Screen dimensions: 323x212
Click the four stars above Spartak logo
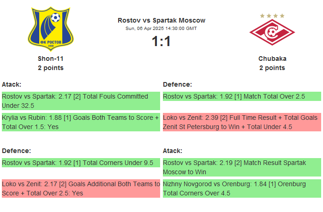[272, 16]
